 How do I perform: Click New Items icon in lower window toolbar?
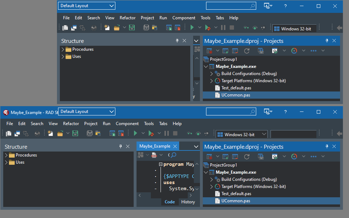tap(51, 133)
